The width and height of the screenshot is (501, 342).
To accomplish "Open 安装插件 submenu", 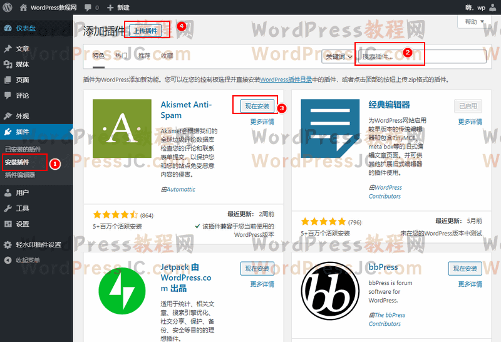I will coord(17,162).
